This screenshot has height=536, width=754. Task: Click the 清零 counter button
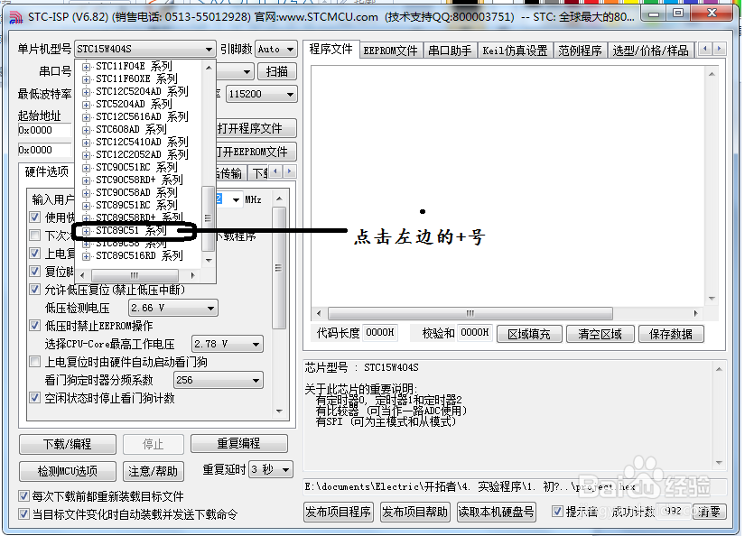[709, 512]
